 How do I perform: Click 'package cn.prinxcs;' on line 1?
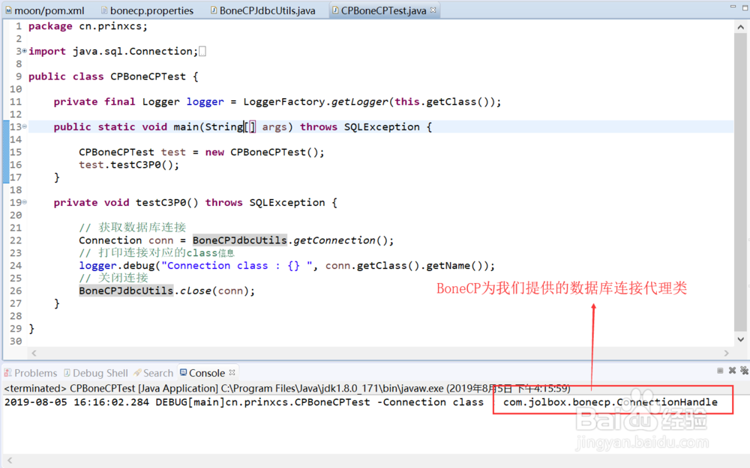click(x=88, y=26)
